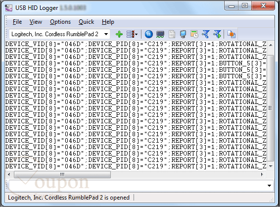Click the vertical scrollbar up arrow

[x=271, y=45]
